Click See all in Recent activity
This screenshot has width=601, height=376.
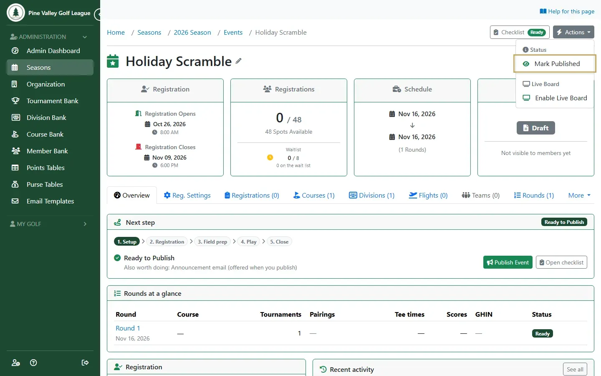[x=575, y=369]
